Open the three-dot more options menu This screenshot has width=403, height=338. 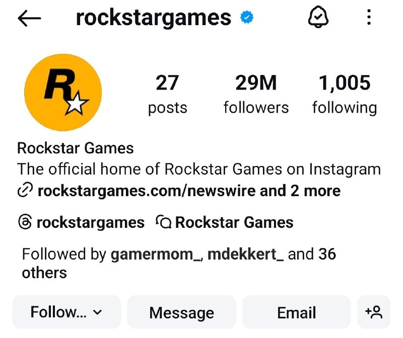pos(369,18)
